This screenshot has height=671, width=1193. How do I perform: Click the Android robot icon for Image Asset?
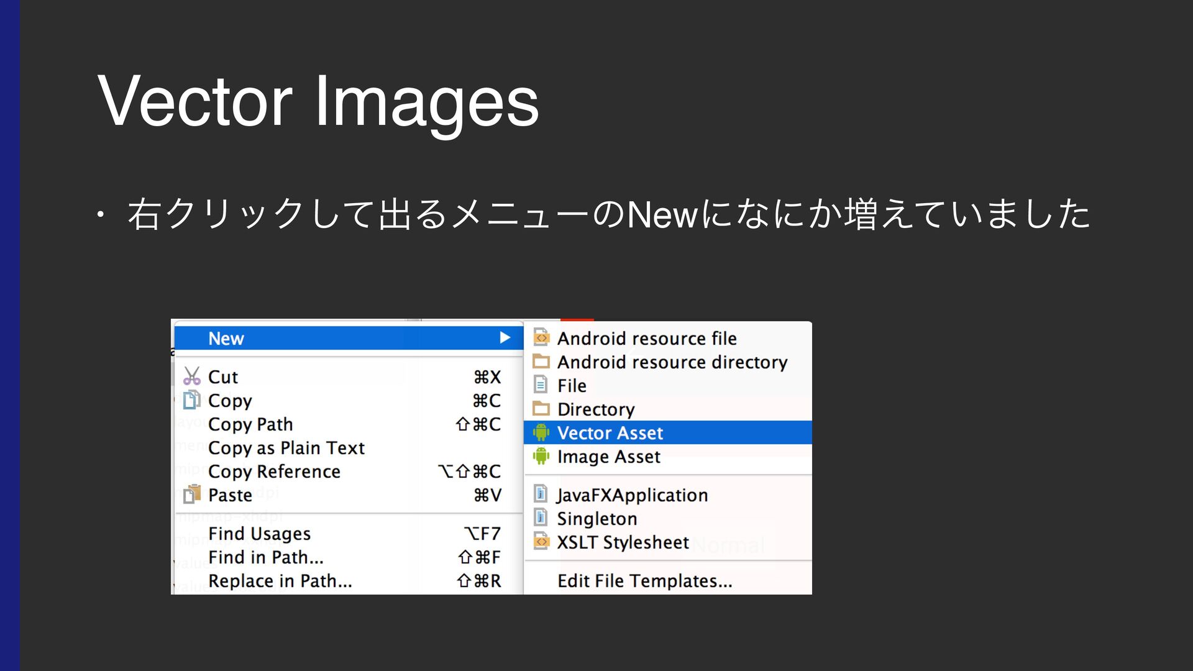click(541, 455)
